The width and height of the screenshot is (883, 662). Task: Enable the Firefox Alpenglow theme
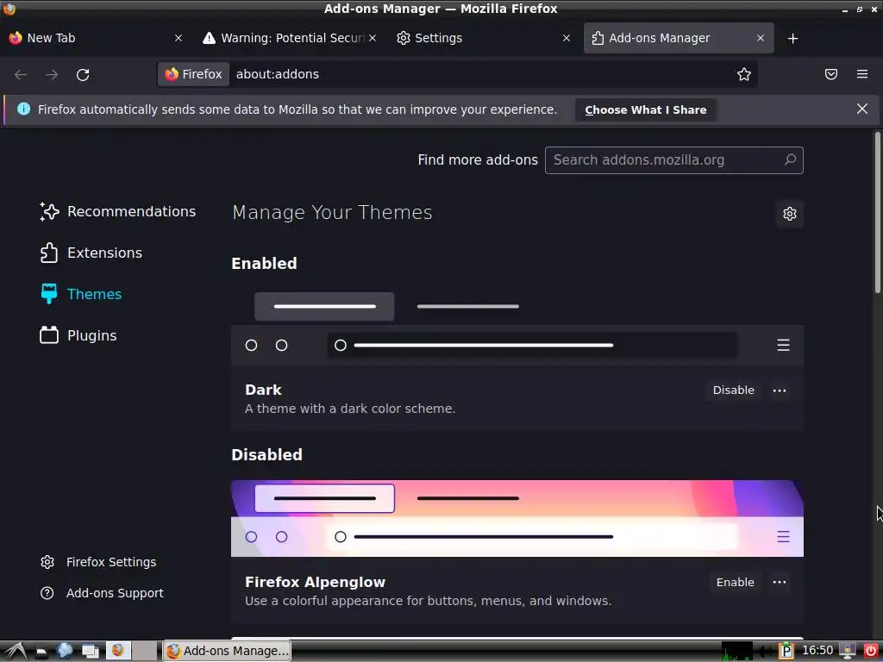click(x=735, y=582)
